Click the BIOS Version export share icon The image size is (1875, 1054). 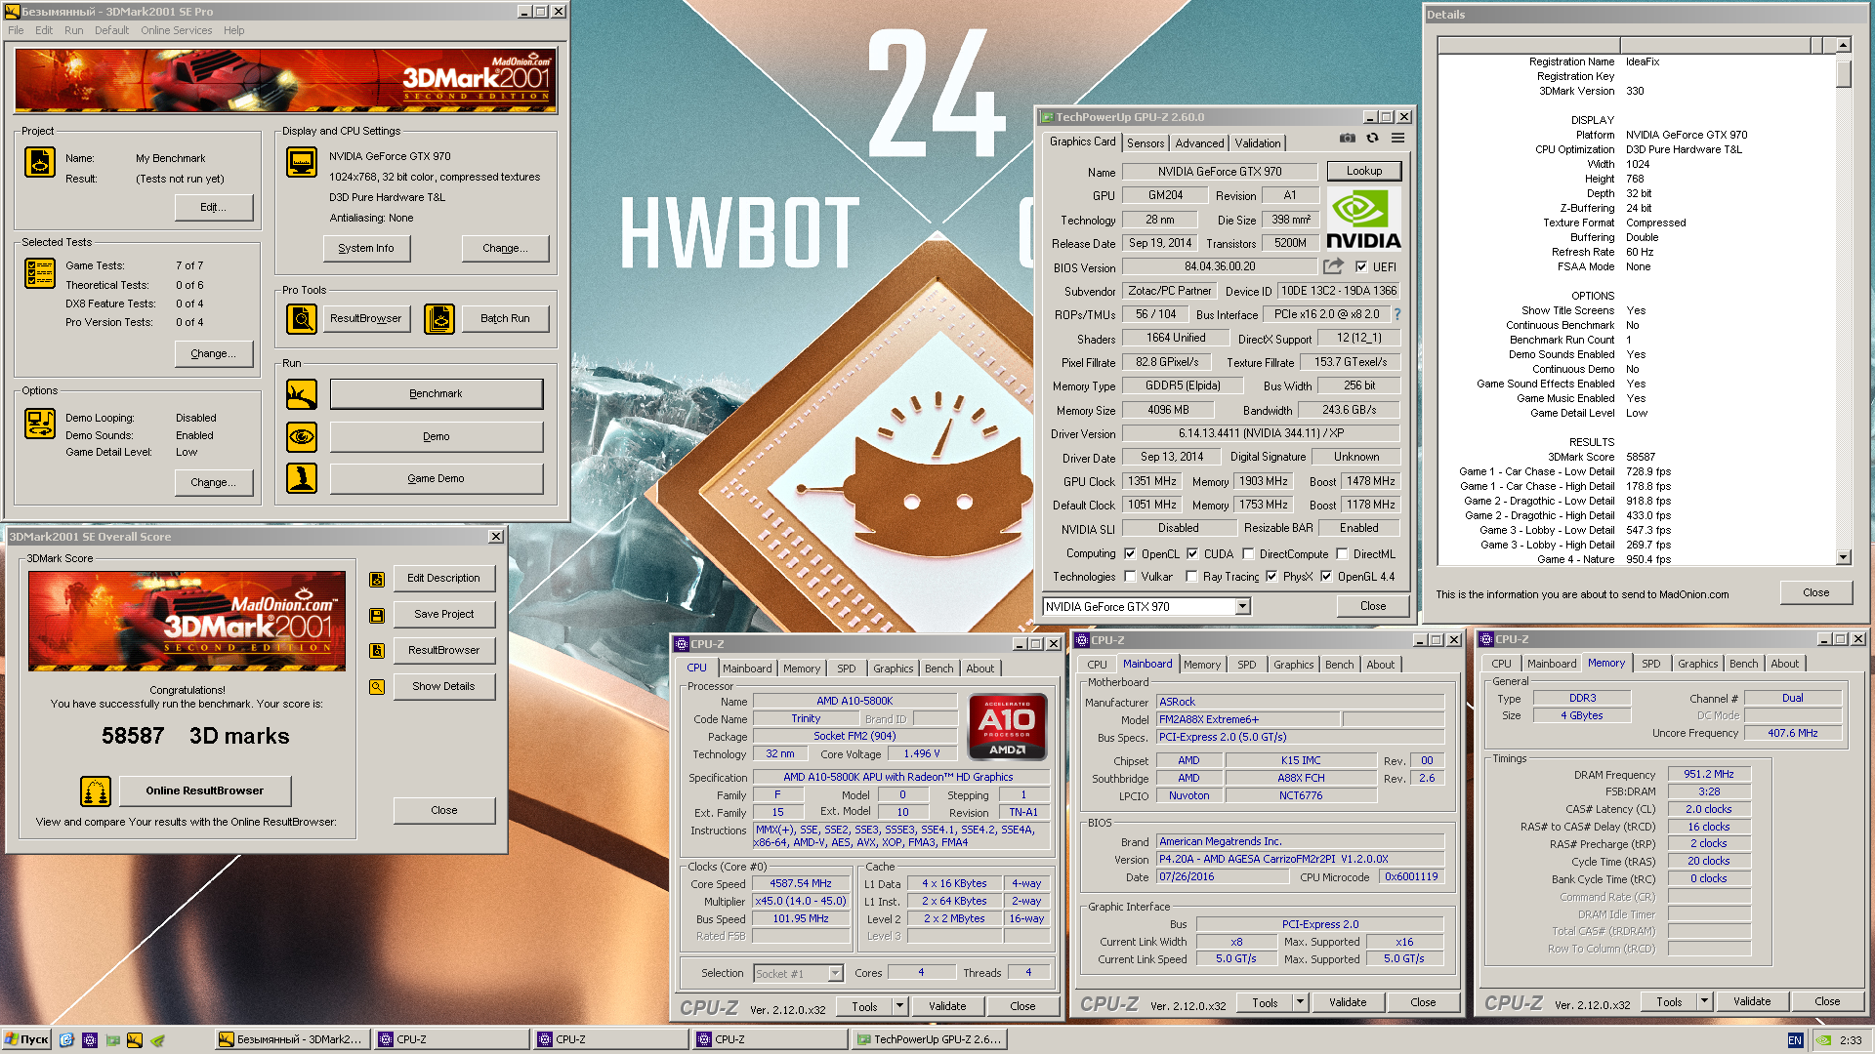(1333, 265)
